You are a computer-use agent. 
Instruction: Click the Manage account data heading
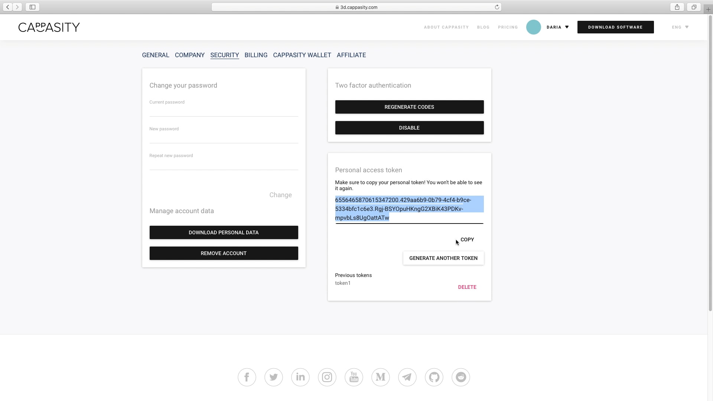(x=182, y=211)
